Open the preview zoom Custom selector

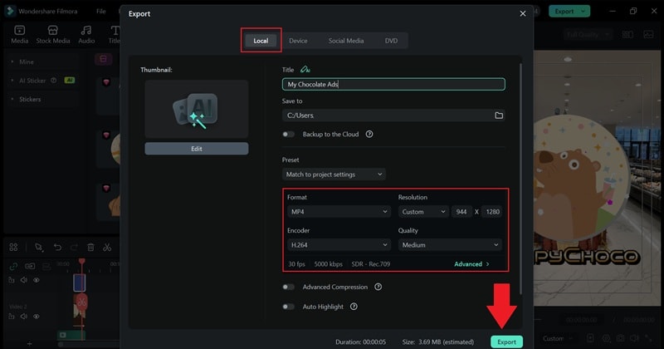(558, 338)
